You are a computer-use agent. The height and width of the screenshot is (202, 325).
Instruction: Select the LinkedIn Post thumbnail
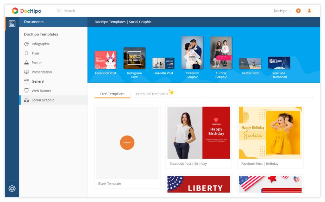pos(163,63)
